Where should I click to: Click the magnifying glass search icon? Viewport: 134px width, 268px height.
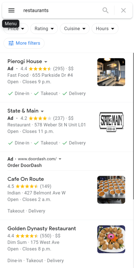(105, 10)
